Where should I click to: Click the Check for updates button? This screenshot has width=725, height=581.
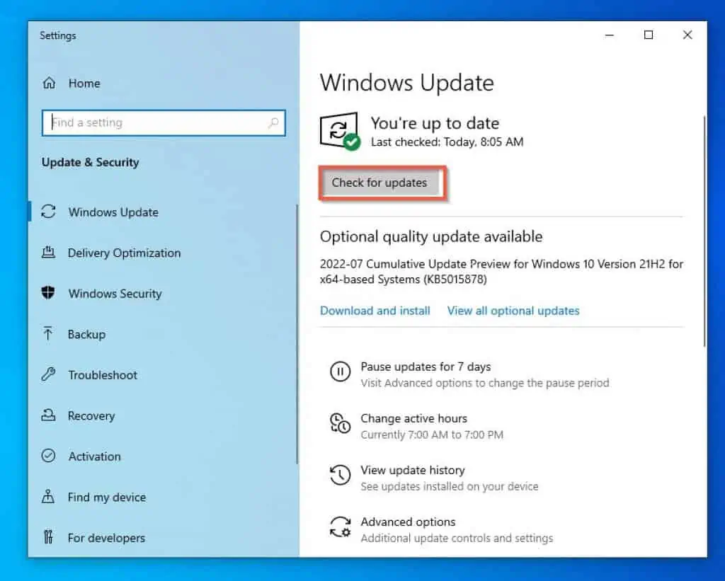[x=379, y=183]
